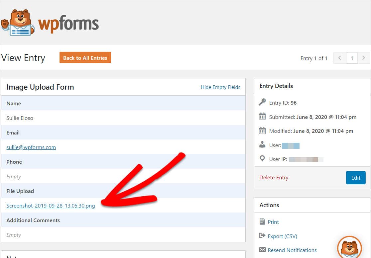This screenshot has height=258, width=371.
Task: Click the Modified June 8, 2020 timestamp
Action: 311,131
